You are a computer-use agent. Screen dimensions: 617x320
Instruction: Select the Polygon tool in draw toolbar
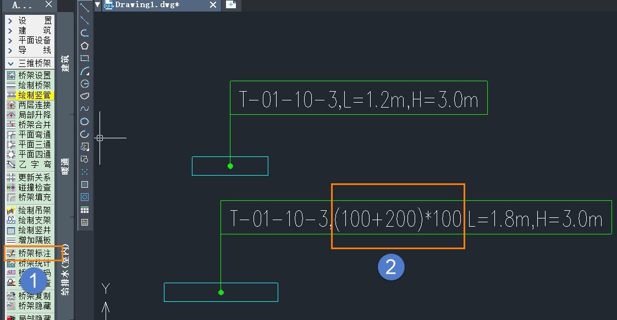coord(85,46)
